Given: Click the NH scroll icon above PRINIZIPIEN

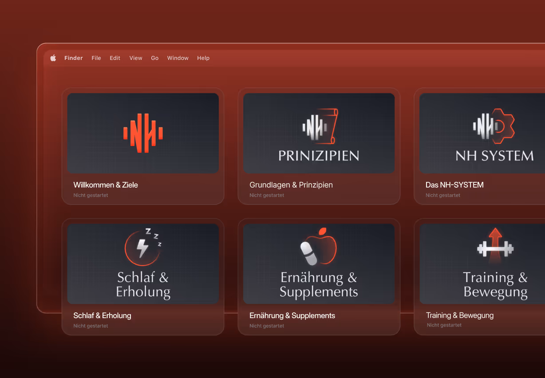Looking at the screenshot, I should [320, 126].
